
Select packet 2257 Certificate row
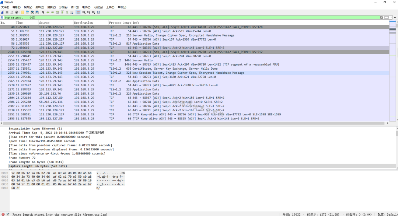tap(195, 69)
